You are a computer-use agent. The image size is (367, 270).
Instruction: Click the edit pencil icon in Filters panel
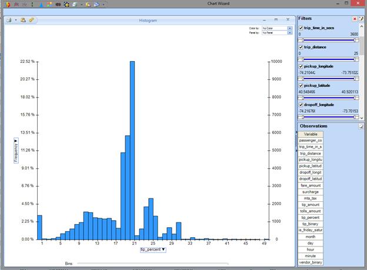point(361,19)
